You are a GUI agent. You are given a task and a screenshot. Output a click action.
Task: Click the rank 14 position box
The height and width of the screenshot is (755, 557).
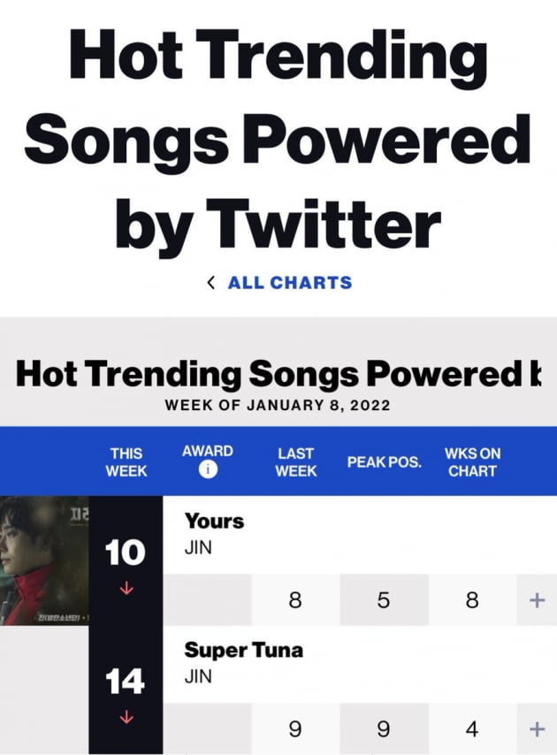(x=126, y=690)
